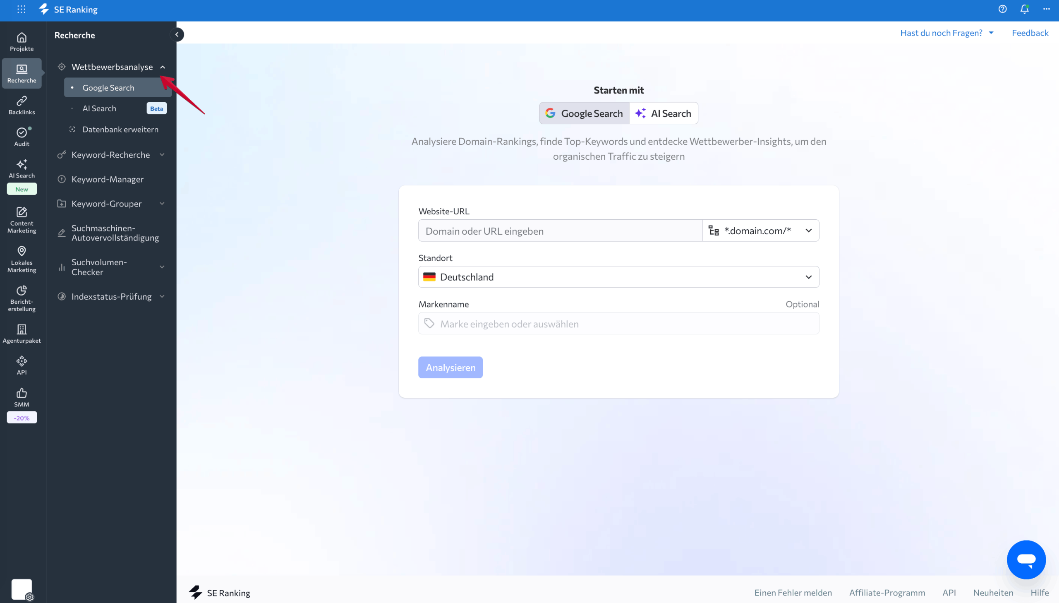Click the apps grid icon
Viewport: 1059px width, 603px height.
[x=22, y=9]
